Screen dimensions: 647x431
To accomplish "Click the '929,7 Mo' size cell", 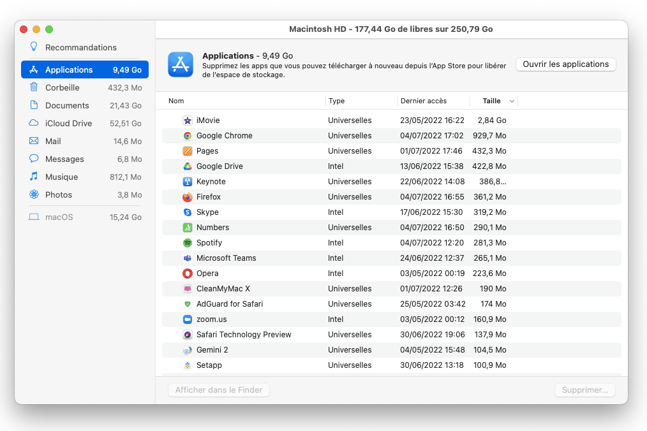I will coord(489,136).
